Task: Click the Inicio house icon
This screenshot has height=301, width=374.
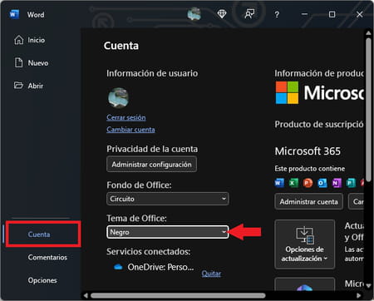Action: tap(19, 40)
